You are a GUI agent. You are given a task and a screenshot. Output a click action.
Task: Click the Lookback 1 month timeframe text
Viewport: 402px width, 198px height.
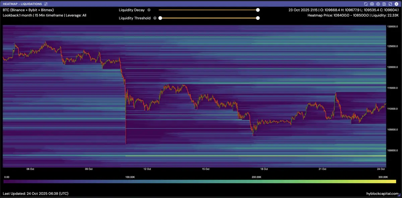45,15
